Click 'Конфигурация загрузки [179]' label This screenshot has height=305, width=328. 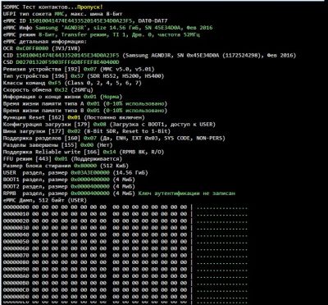tap(46, 125)
